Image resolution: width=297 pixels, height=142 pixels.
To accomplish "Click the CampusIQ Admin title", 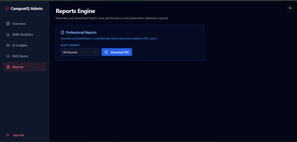I will (x=27, y=8).
